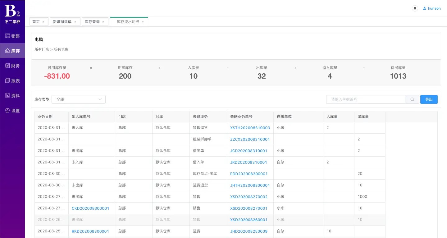447x238 pixels.
Task: Open the hunson user account menu
Action: [x=432, y=8]
